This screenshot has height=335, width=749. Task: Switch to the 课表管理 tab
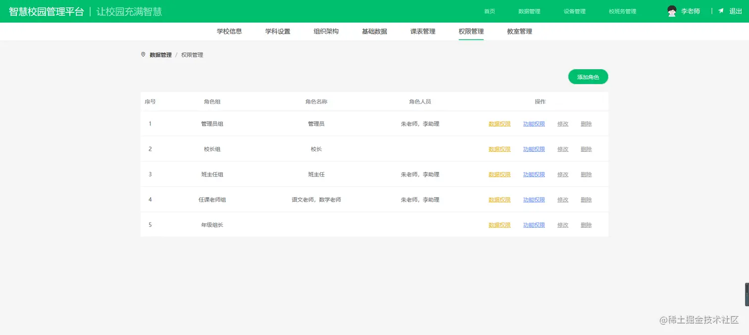tap(423, 31)
